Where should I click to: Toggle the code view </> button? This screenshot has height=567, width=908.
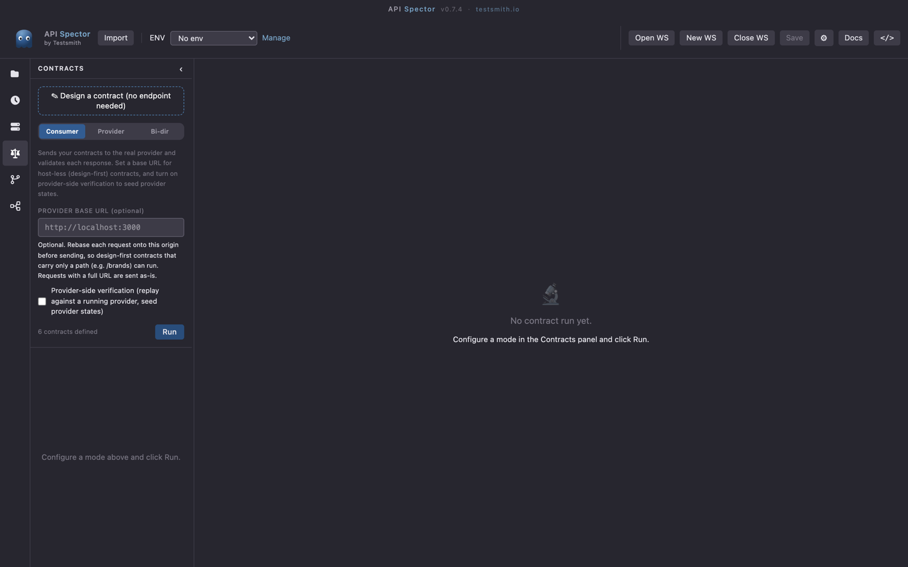pyautogui.click(x=886, y=38)
